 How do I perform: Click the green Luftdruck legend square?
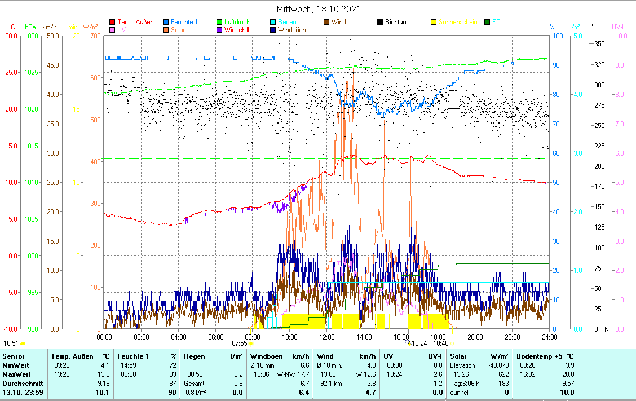pyautogui.click(x=220, y=23)
